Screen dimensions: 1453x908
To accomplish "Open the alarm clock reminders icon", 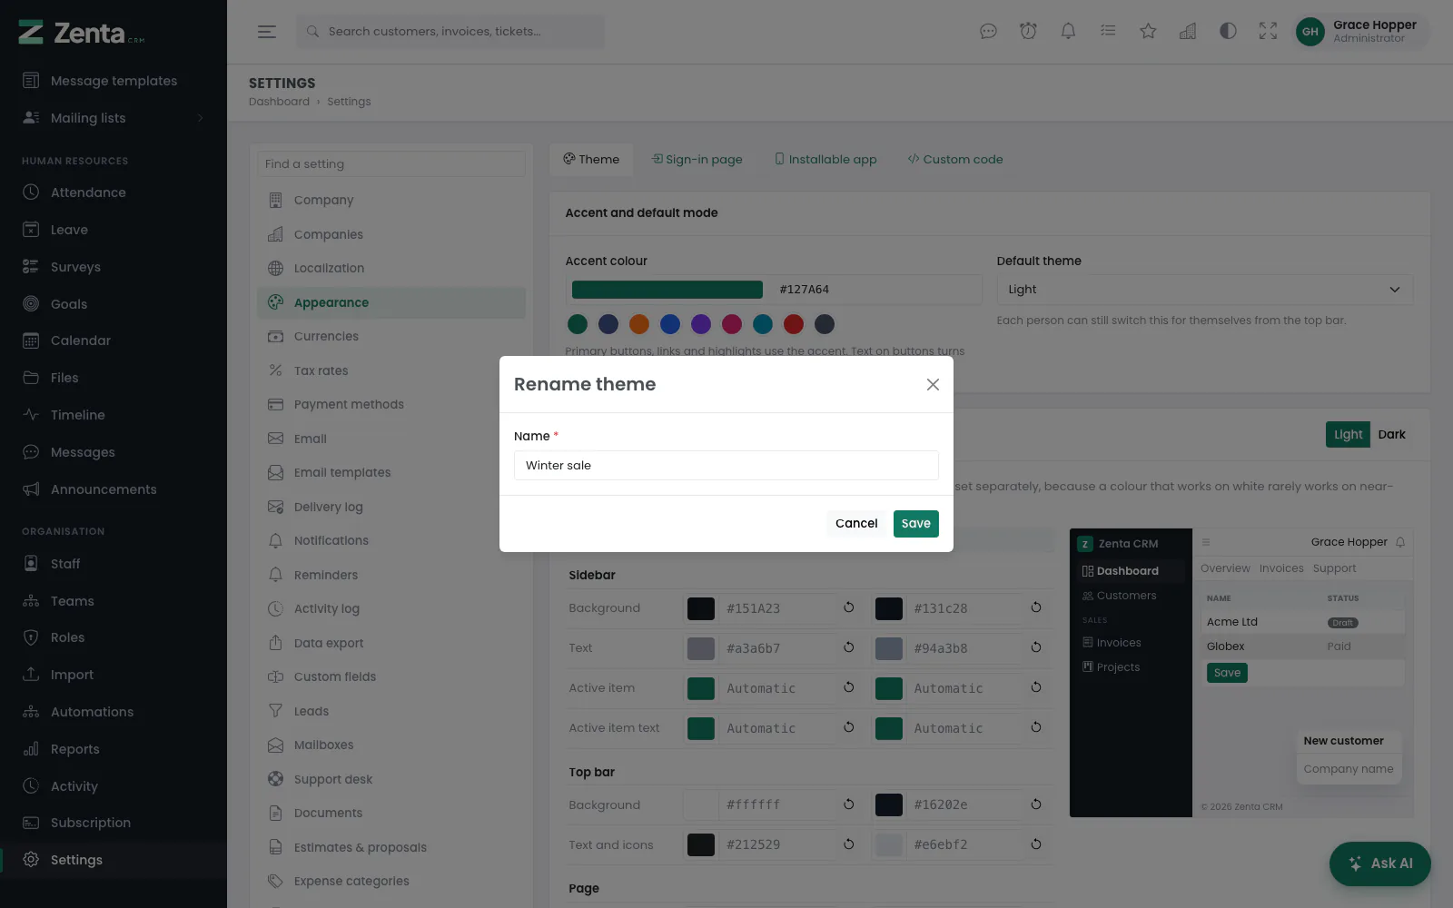I will coord(1028,32).
